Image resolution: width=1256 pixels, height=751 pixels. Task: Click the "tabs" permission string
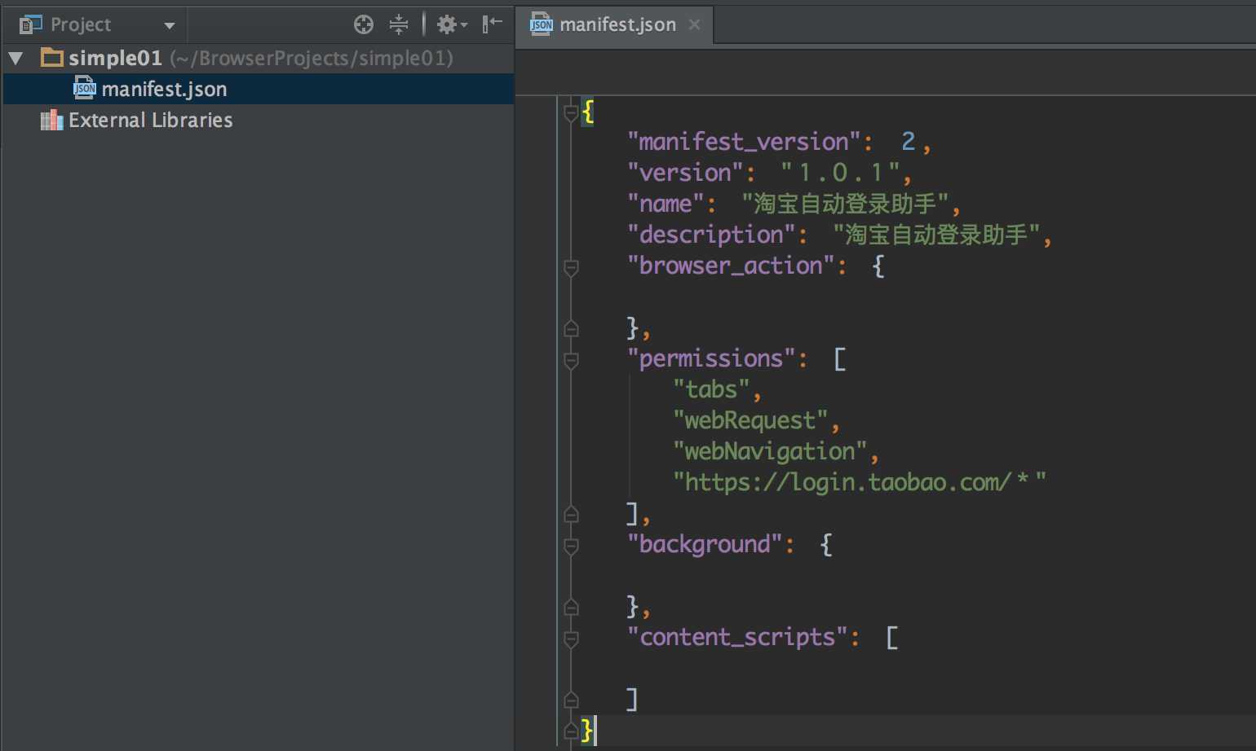(711, 389)
